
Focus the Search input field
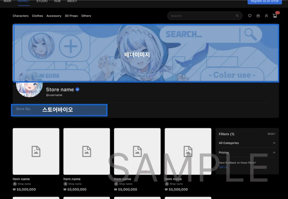[x=205, y=16]
